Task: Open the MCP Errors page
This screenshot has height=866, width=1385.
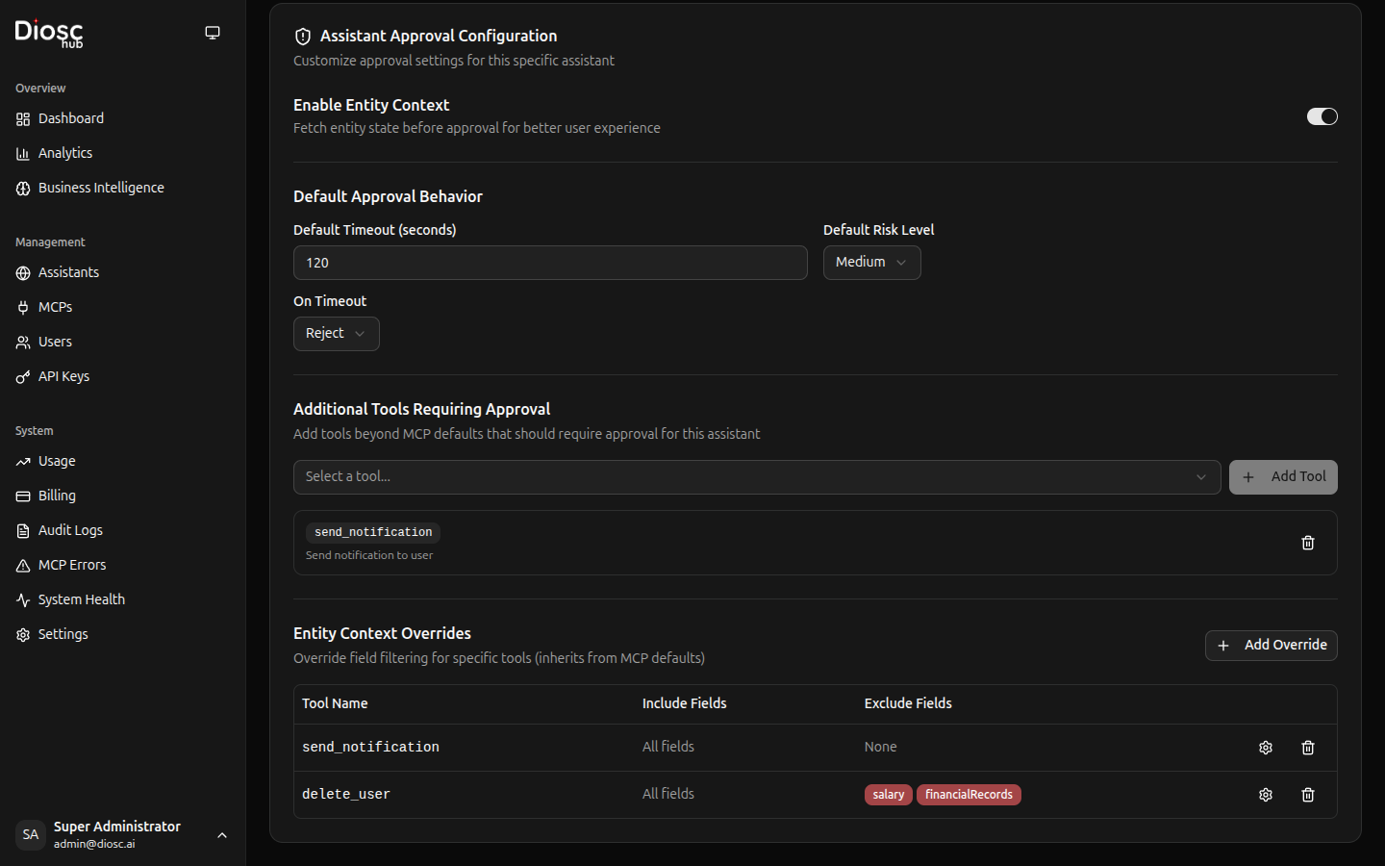Action: click(x=72, y=565)
